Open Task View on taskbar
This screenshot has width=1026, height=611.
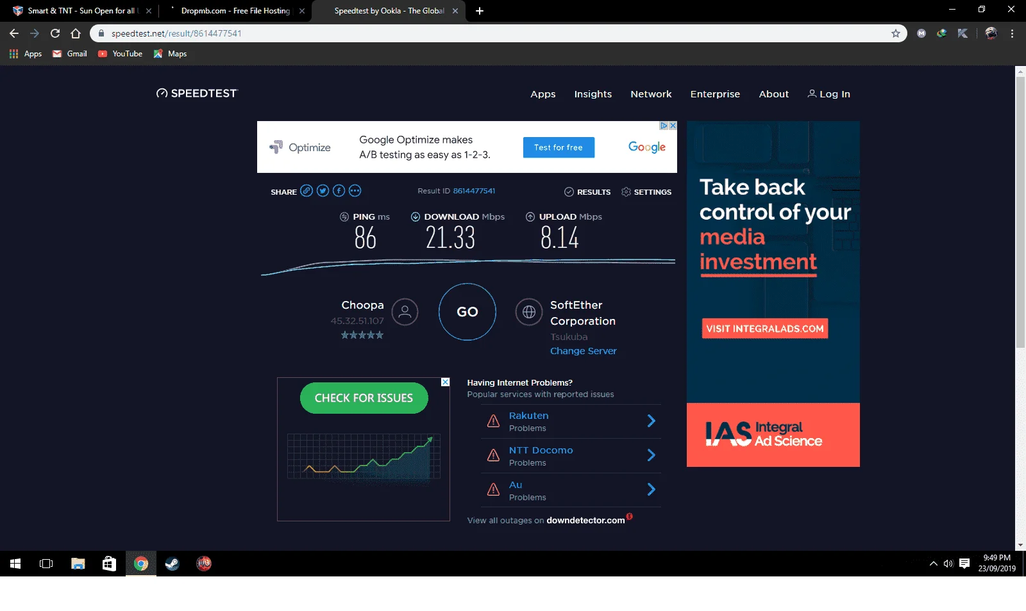coord(46,564)
